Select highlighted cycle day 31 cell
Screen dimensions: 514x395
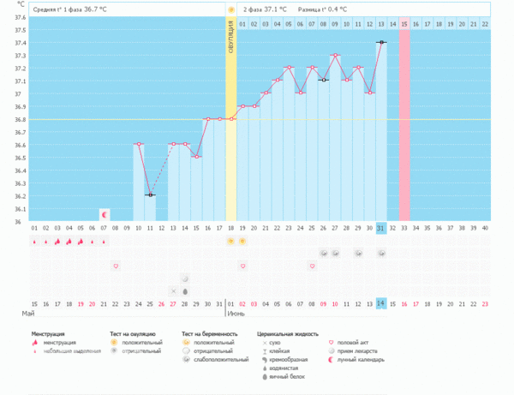click(x=381, y=228)
